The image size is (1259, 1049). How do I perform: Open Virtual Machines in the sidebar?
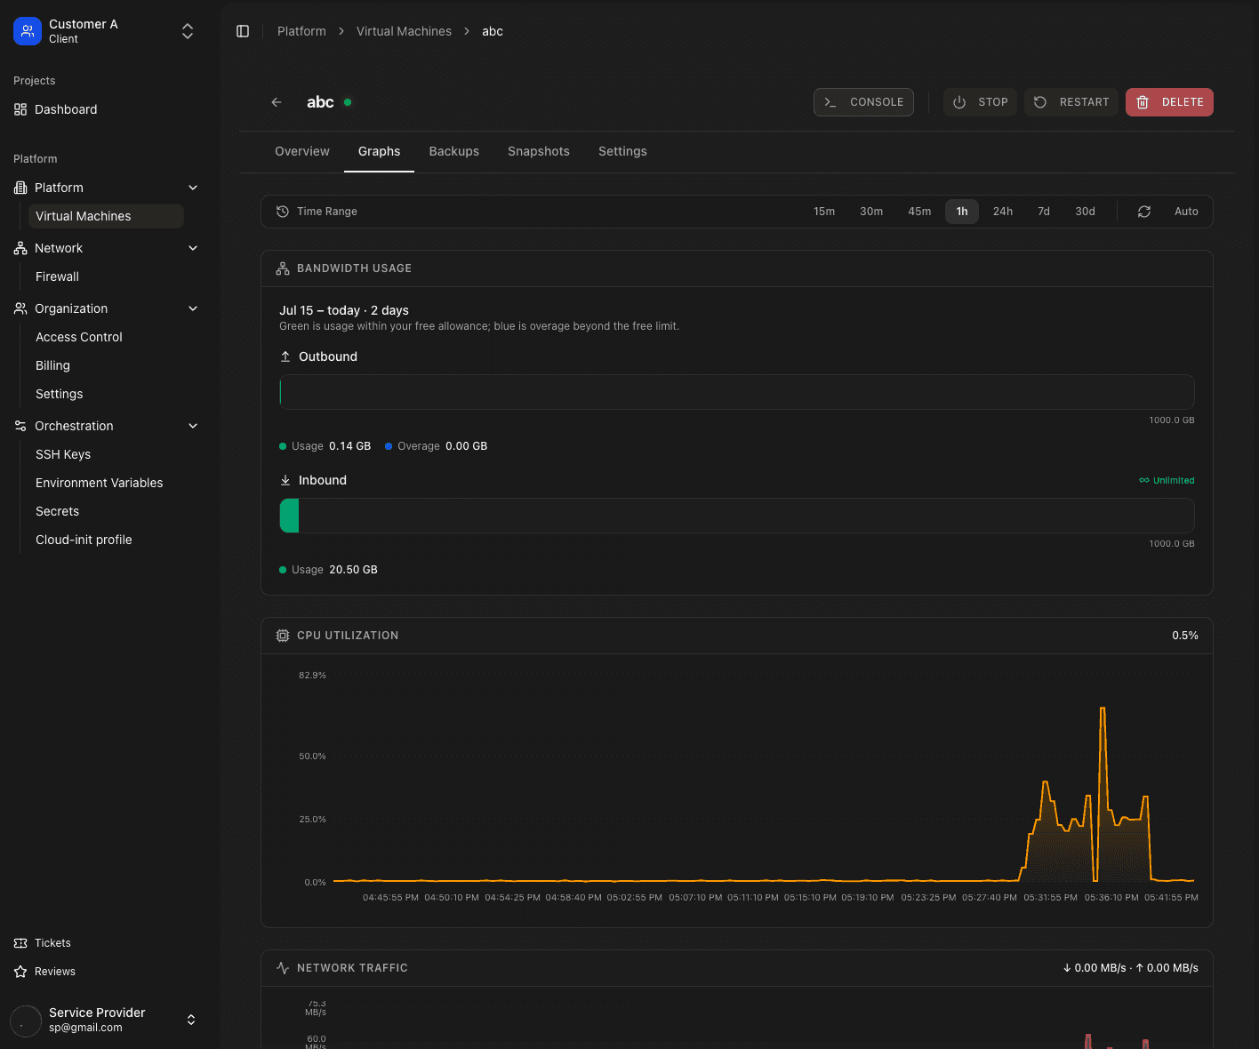106,216
